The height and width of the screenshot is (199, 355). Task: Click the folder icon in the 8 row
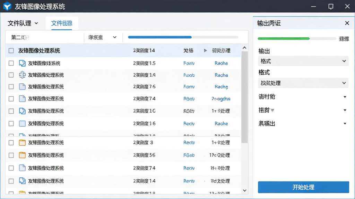coord(22,143)
